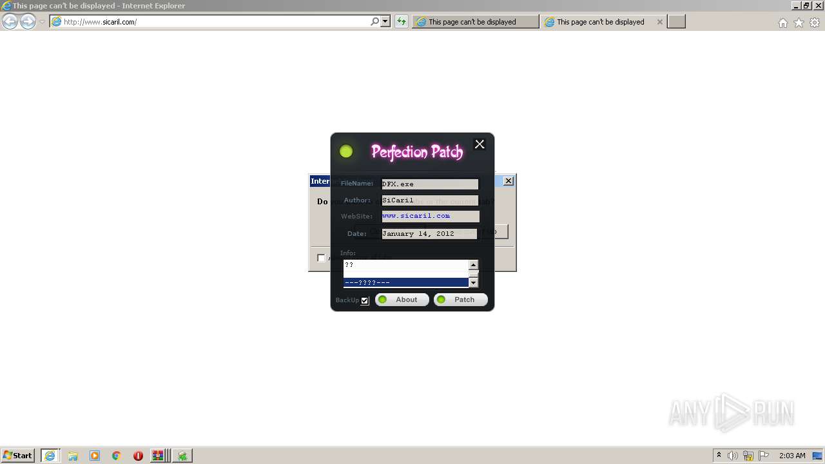Image resolution: width=825 pixels, height=464 pixels.
Task: Click the green patch application taskbar icon
Action: (182, 456)
